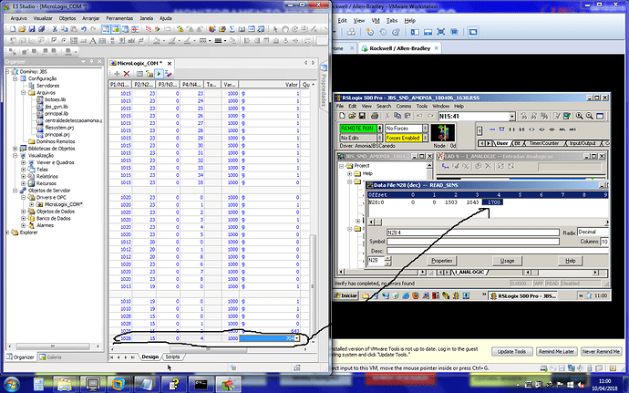Click the Help button in Data File window
This screenshot has height=393, width=629.
point(571,261)
